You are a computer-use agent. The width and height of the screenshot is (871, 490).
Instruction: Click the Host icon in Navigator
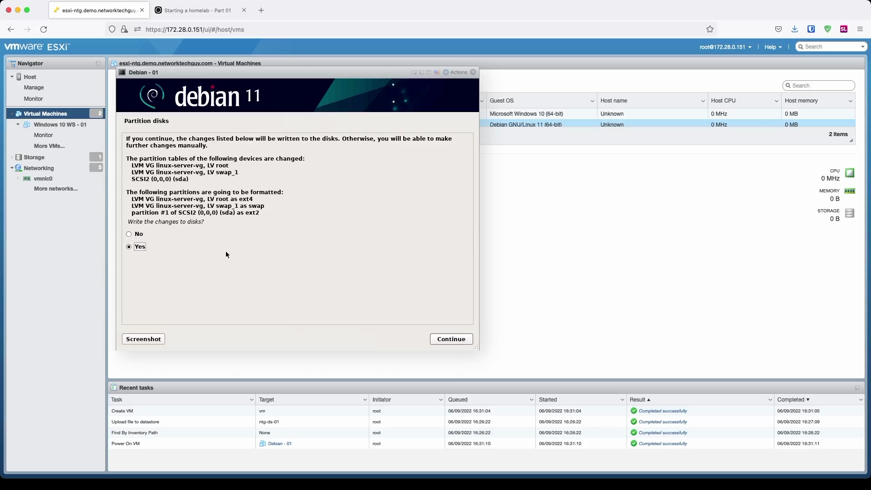[19, 77]
